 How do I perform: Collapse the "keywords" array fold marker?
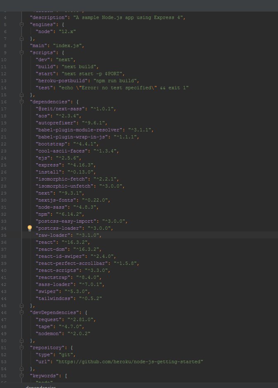pyautogui.click(x=21, y=376)
